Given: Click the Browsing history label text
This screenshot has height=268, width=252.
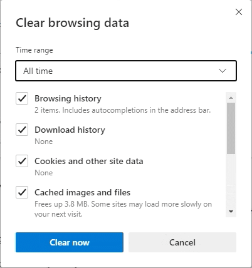Looking at the screenshot, I should [68, 98].
